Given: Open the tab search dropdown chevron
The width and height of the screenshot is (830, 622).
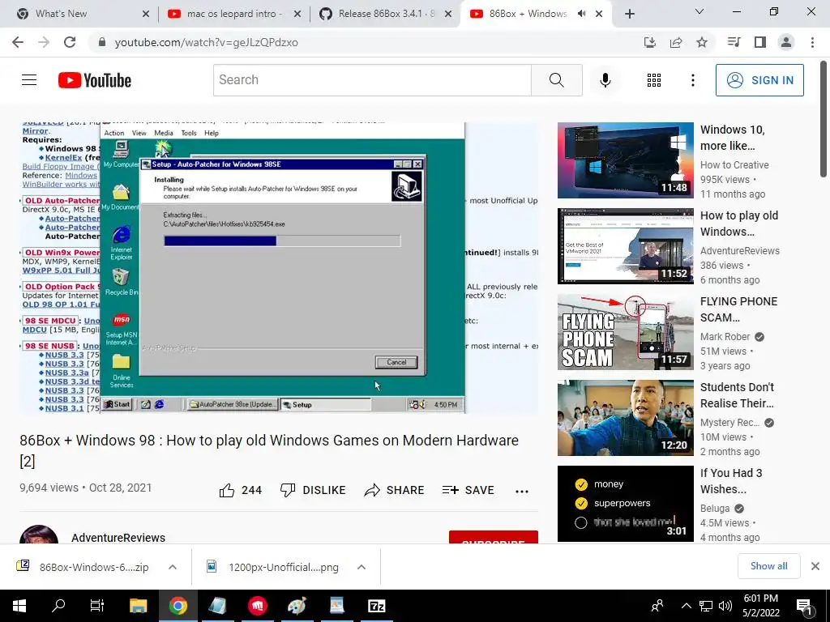Looking at the screenshot, I should [x=700, y=11].
